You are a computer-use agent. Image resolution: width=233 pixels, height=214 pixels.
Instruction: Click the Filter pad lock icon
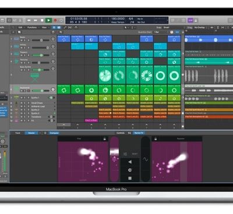[x=105, y=138]
